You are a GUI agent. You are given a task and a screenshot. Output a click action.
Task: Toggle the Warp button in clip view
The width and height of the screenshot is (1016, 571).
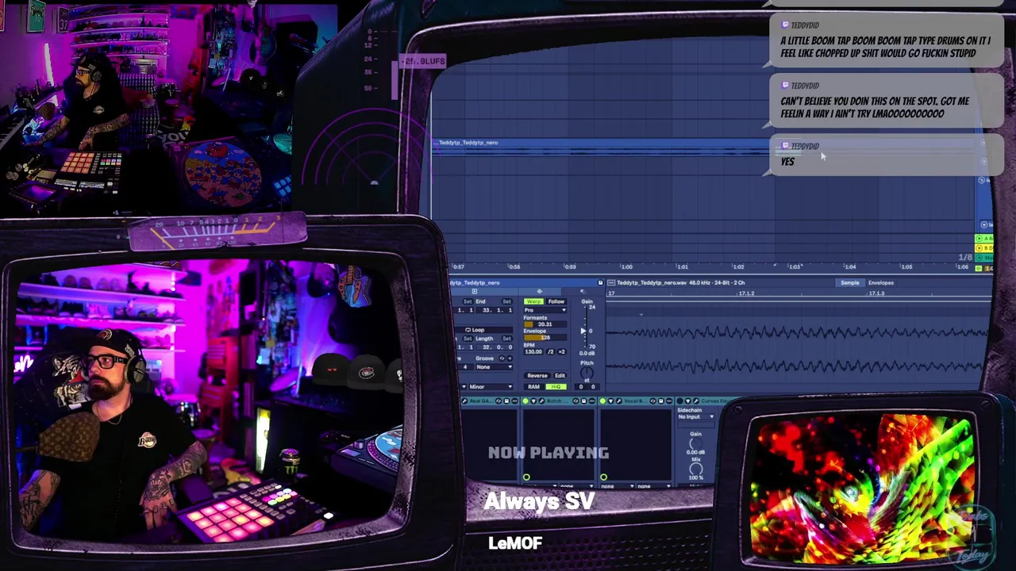(533, 301)
